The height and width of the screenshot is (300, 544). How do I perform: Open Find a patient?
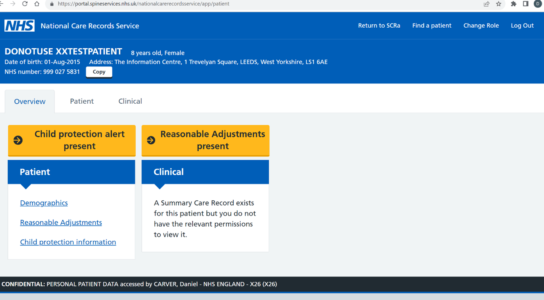point(432,25)
